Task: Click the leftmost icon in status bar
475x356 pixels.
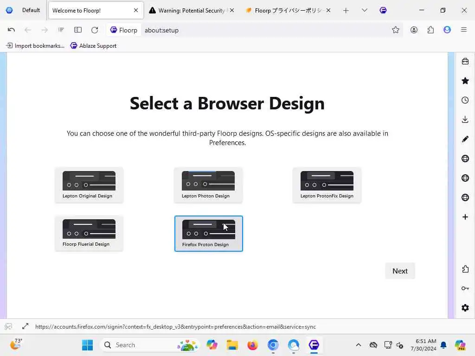Action: (x=8, y=326)
